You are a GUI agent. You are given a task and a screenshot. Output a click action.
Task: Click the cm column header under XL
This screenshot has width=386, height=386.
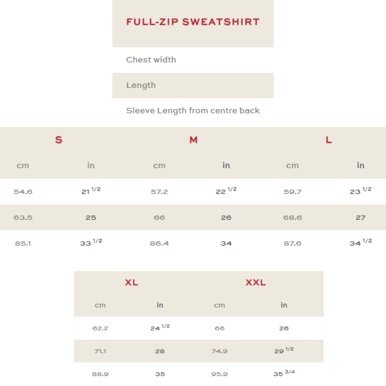click(100, 305)
